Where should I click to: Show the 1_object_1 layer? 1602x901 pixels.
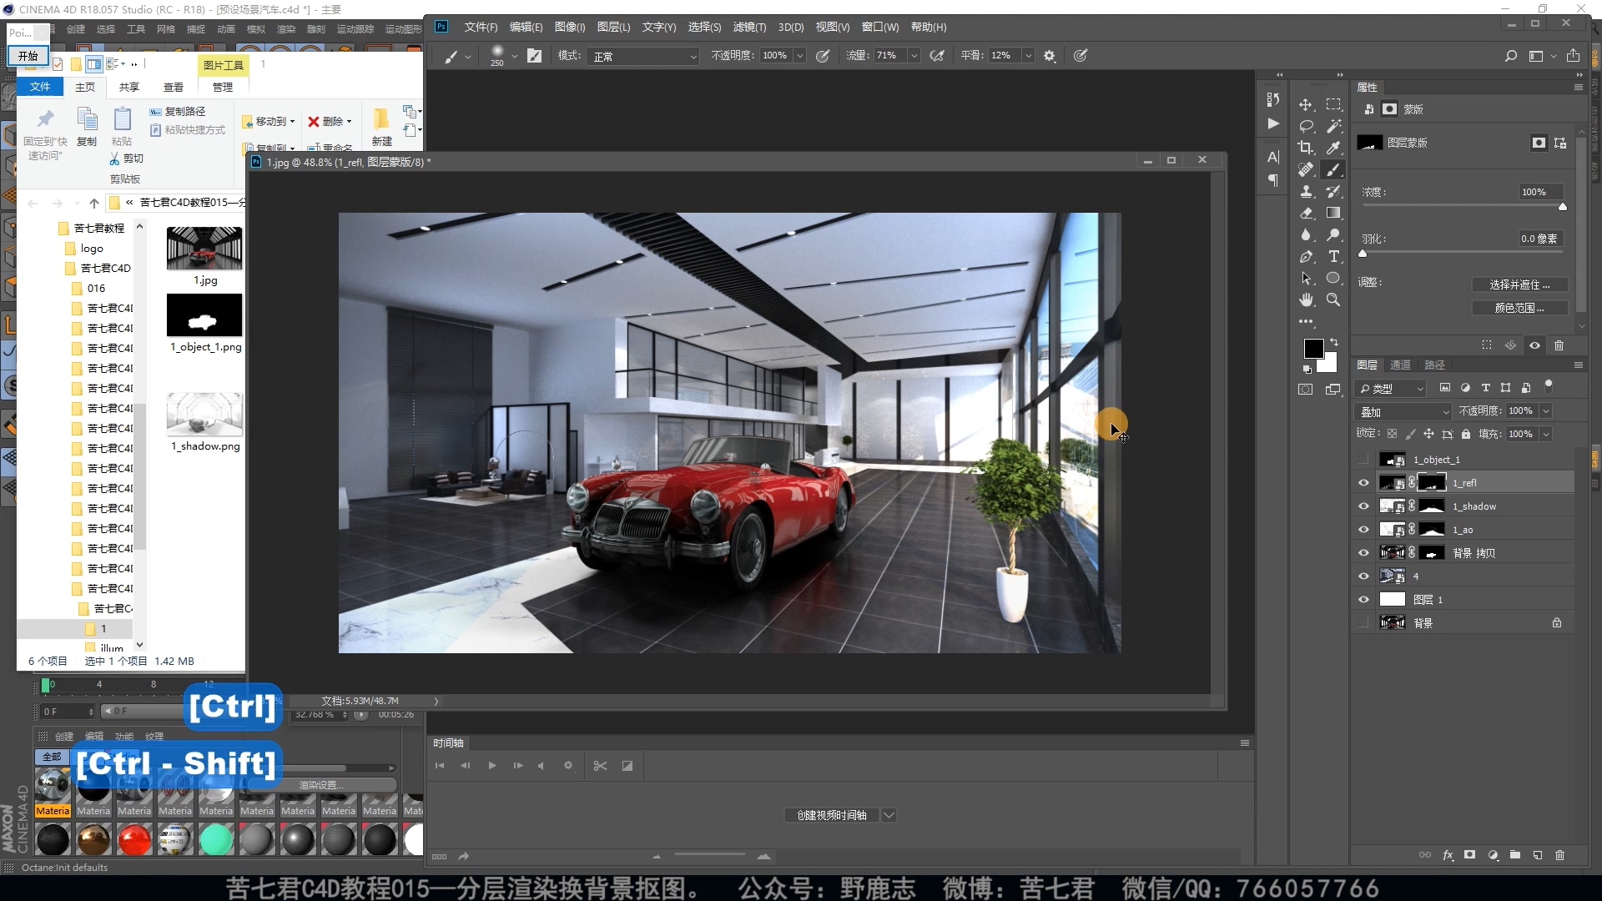pyautogui.click(x=1363, y=460)
